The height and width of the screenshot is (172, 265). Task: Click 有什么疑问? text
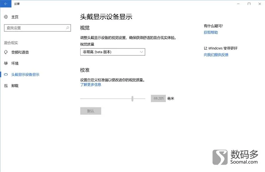[x=214, y=26]
